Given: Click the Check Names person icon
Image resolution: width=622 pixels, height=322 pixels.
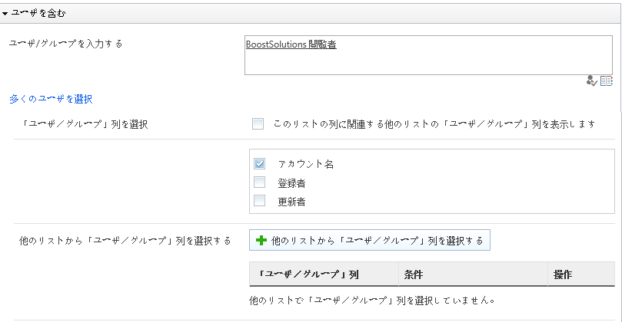Looking at the screenshot, I should 591,80.
